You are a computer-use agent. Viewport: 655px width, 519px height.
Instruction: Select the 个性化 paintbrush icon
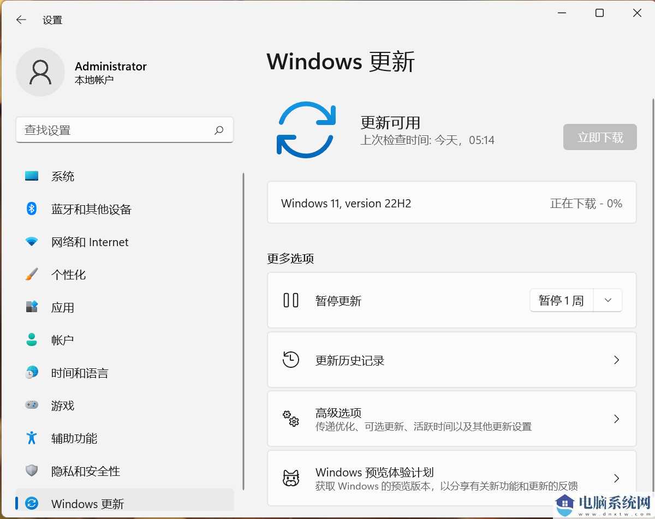[32, 275]
